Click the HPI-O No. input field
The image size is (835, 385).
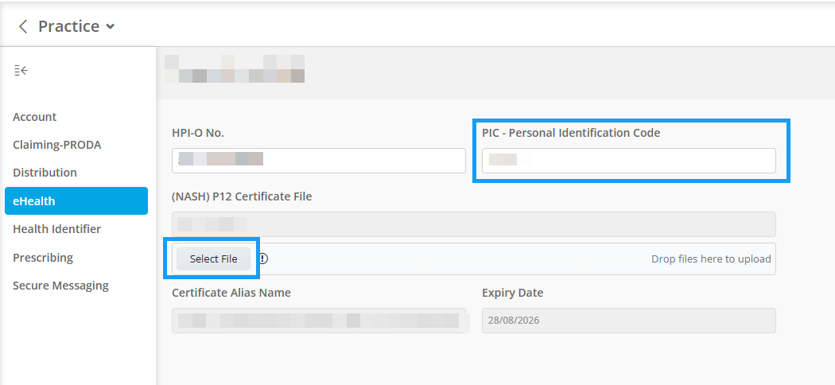tap(318, 160)
